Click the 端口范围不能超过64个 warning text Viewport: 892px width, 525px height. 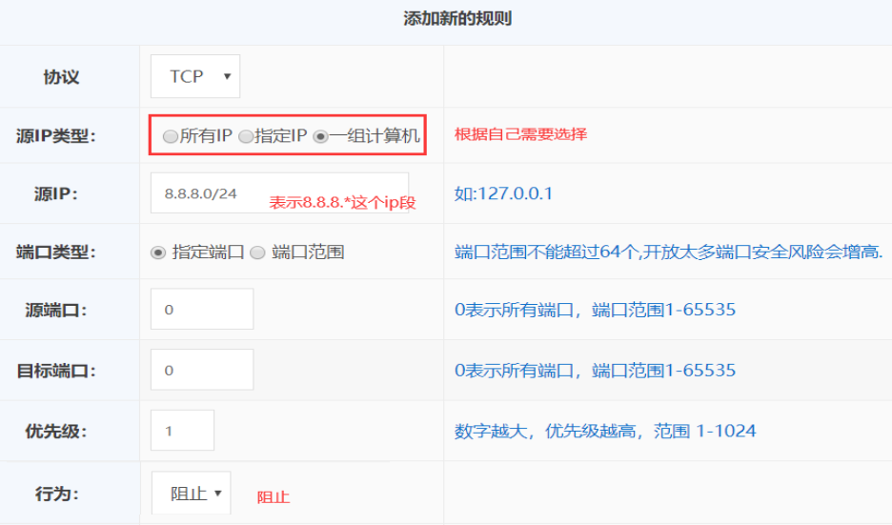click(x=668, y=252)
